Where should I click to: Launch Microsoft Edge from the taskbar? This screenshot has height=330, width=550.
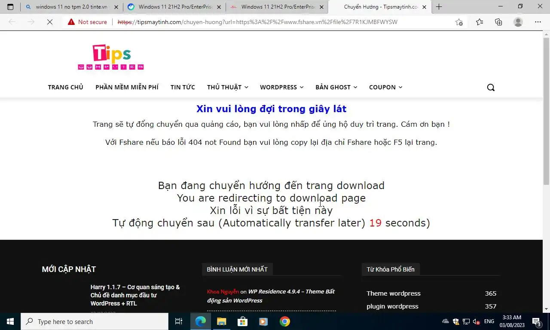tap(200, 321)
